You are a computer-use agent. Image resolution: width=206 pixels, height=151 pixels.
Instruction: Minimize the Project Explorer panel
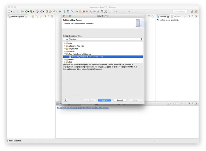(x=48, y=16)
